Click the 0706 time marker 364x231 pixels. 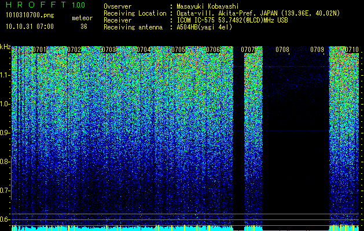213,50
